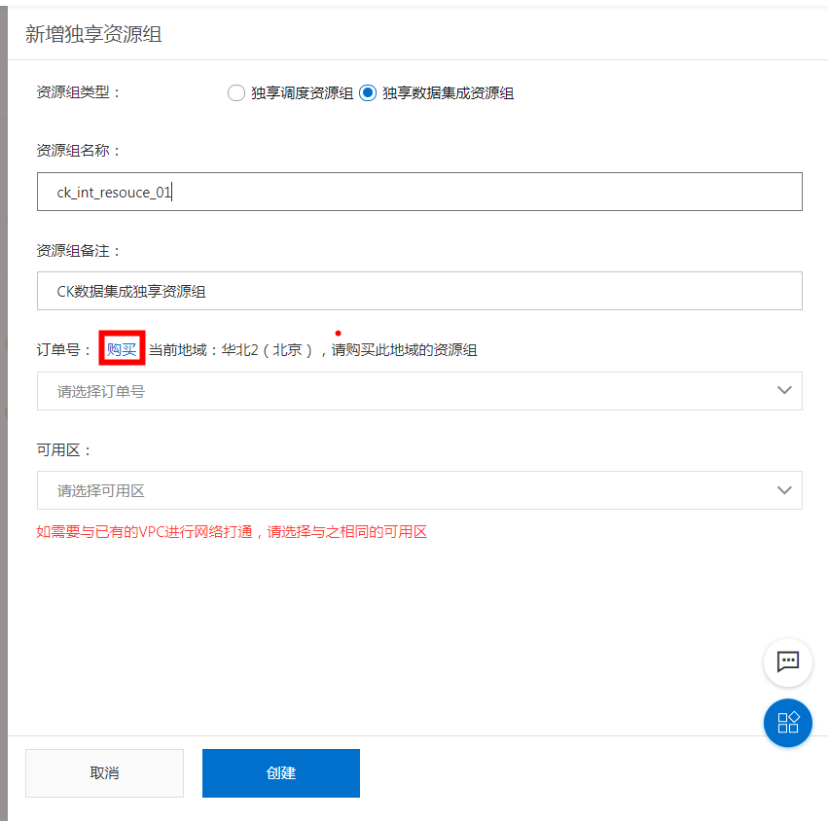Click the red VPC availability zone warning text
This screenshot has width=828, height=821.
[x=232, y=532]
